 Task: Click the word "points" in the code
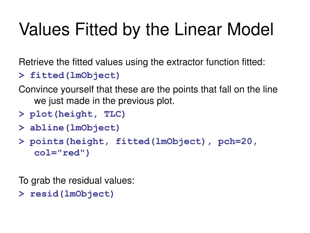(x=47, y=141)
